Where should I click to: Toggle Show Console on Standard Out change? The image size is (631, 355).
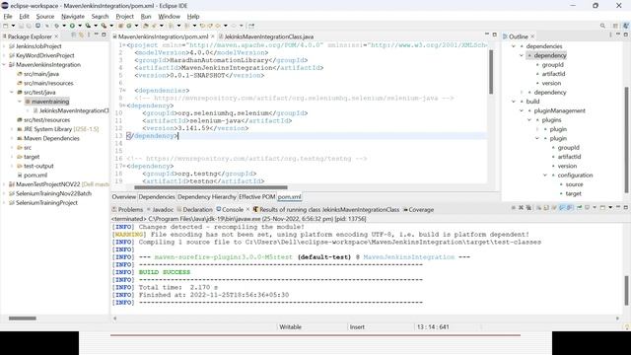click(562, 208)
